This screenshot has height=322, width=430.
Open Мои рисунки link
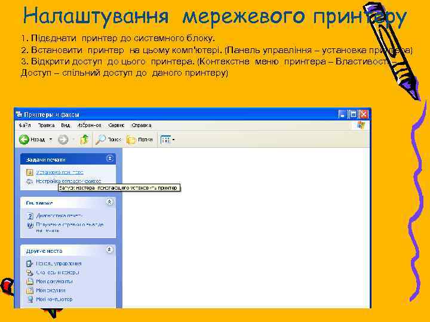50,290
